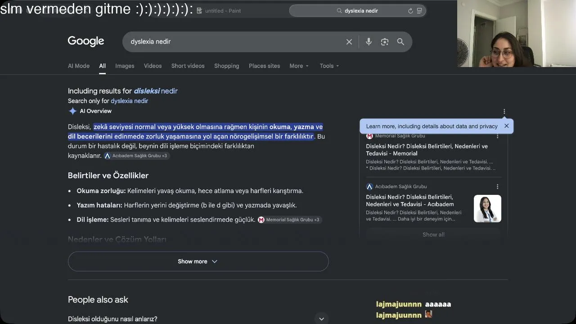The width and height of the screenshot is (576, 324).
Task: Open options for the Memorial Sağlık Grubu result
Action: pos(497,136)
